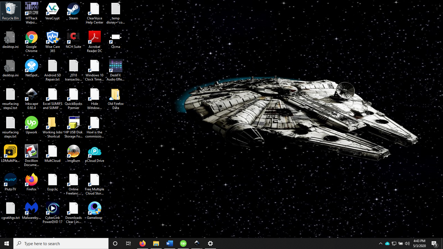Select the NCH Suite shortcut
The width and height of the screenshot is (443, 249).
pos(74,40)
